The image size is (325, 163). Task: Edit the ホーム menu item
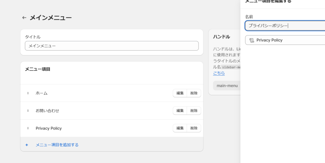coord(180,93)
